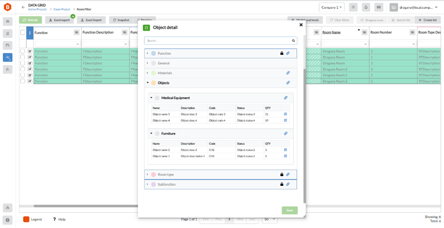This screenshot has height=228, width=444.
Task: Unlink Object name 3 row
Action: point(285,114)
